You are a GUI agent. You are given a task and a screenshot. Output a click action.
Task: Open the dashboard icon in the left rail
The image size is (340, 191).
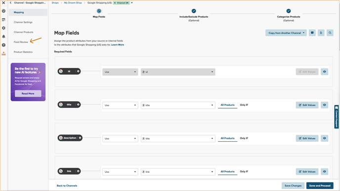coord(3,11)
